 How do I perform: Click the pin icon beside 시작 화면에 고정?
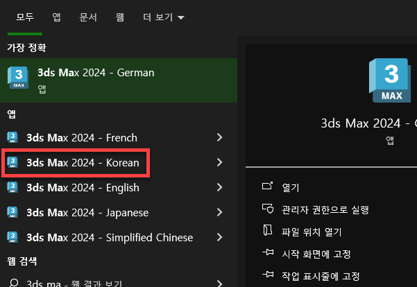268,252
